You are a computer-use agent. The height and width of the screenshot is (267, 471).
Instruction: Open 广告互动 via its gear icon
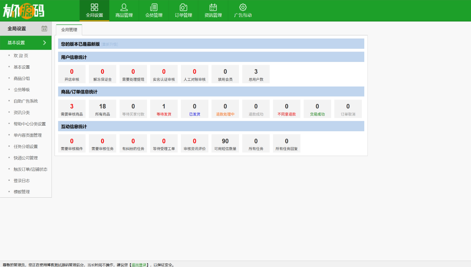[x=243, y=7]
